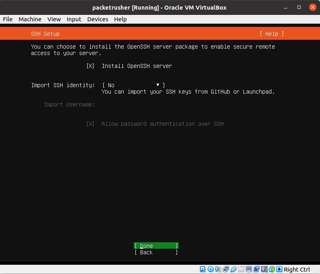Click the keyboard capture arrow icon

pos(279,269)
